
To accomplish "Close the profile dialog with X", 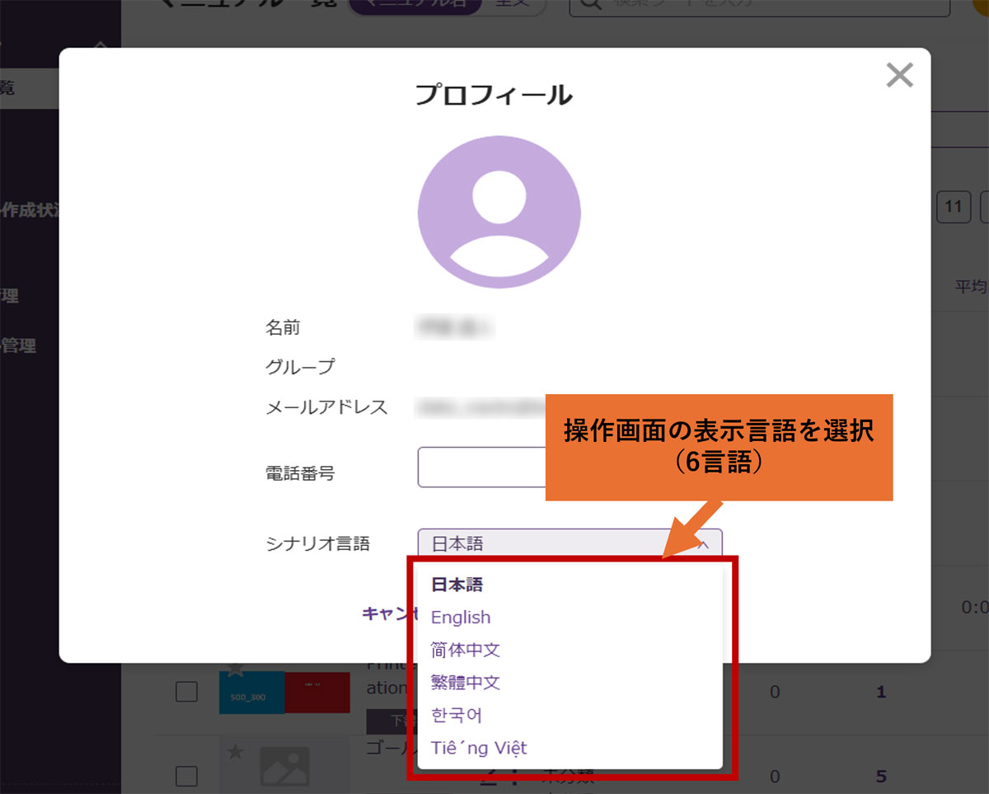I will (899, 76).
